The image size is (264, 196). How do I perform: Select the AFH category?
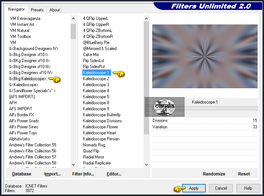pos(13,103)
